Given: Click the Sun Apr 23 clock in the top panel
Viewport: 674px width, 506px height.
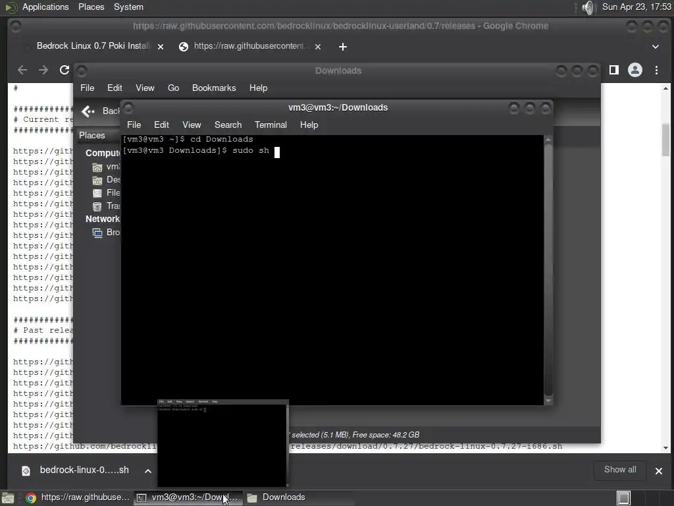Looking at the screenshot, I should (x=636, y=7).
